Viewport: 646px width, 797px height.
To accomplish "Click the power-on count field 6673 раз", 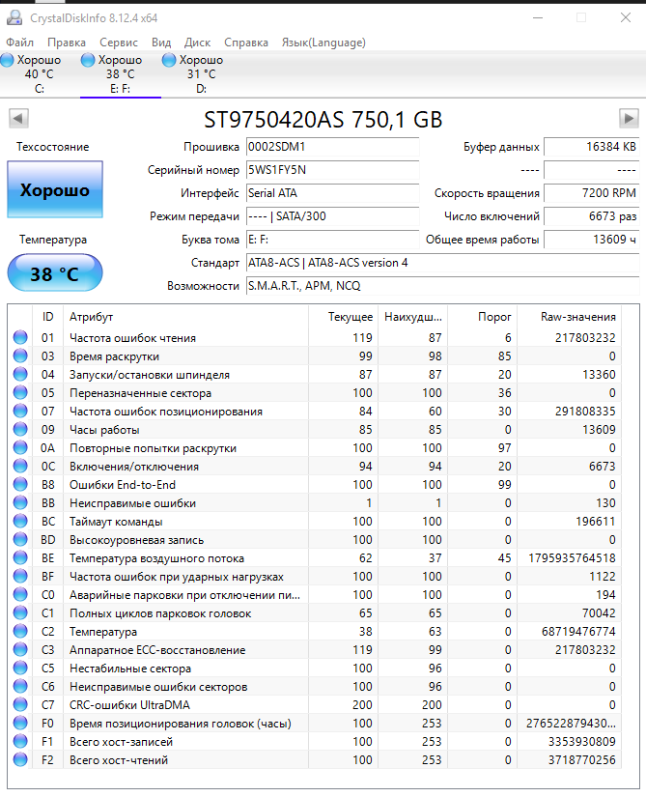I will (591, 216).
